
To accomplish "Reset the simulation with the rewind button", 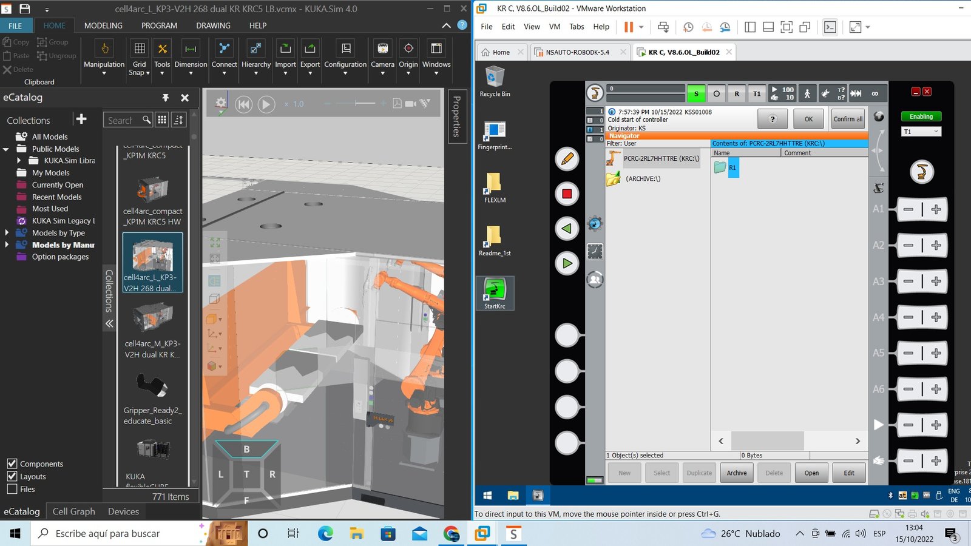I will pos(243,104).
